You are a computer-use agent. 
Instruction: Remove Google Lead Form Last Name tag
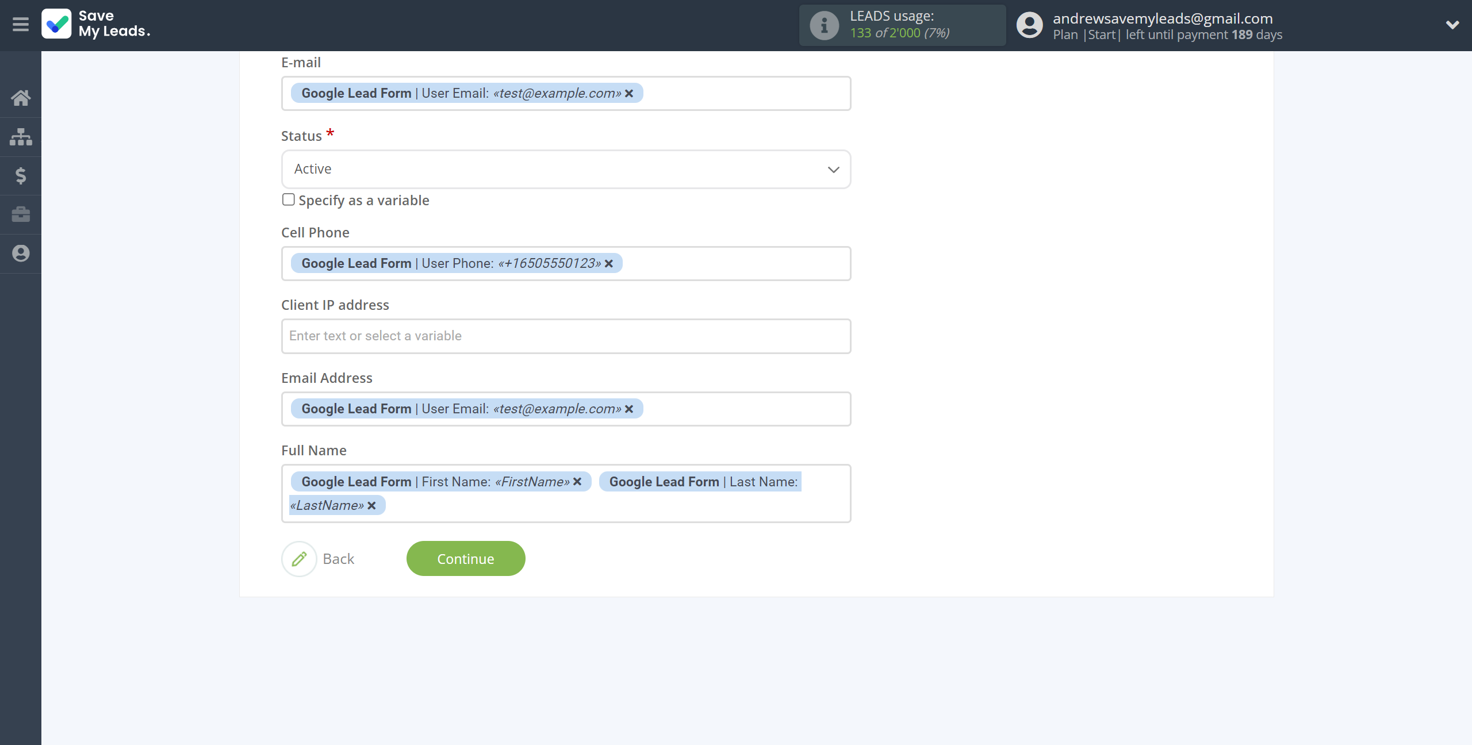371,505
